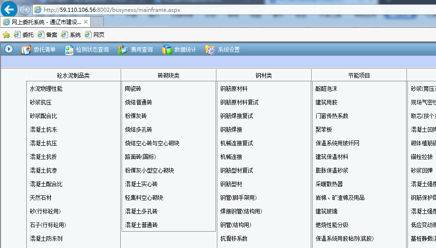Open the 备案 favorites bar bookmark
This screenshot has height=248, width=436.
click(47, 35)
